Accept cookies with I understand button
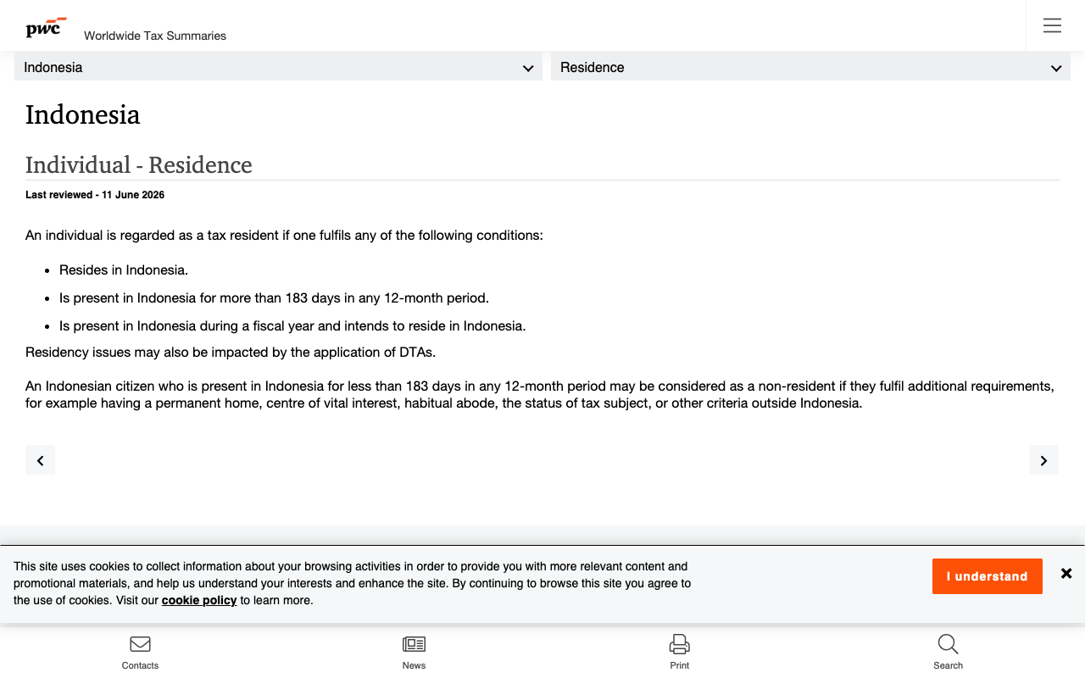This screenshot has width=1085, height=678. click(x=987, y=576)
